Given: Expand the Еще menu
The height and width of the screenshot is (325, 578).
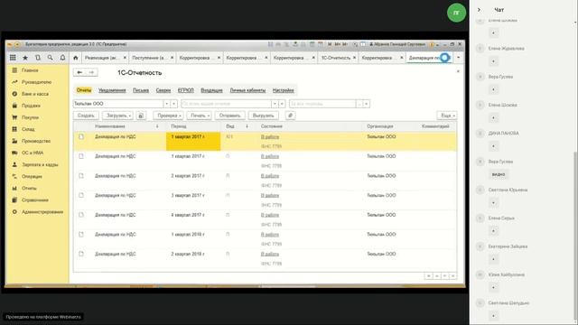Looking at the screenshot, I should (x=447, y=116).
